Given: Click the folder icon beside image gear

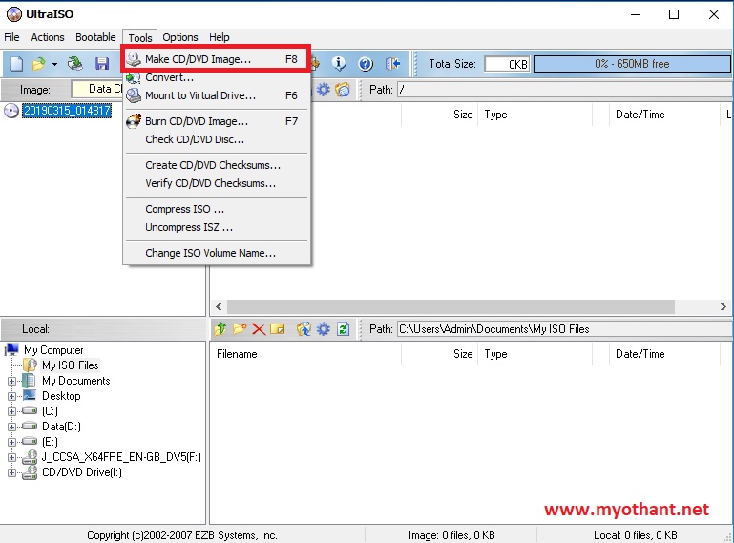Looking at the screenshot, I should [343, 89].
